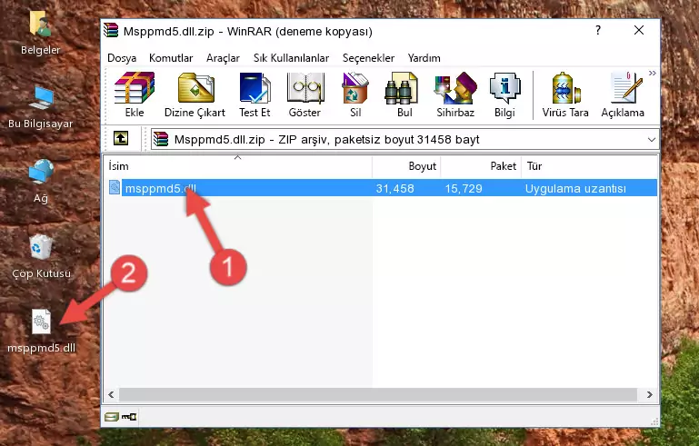Click the drive icon in status bar
This screenshot has height=446, width=699.
point(112,417)
